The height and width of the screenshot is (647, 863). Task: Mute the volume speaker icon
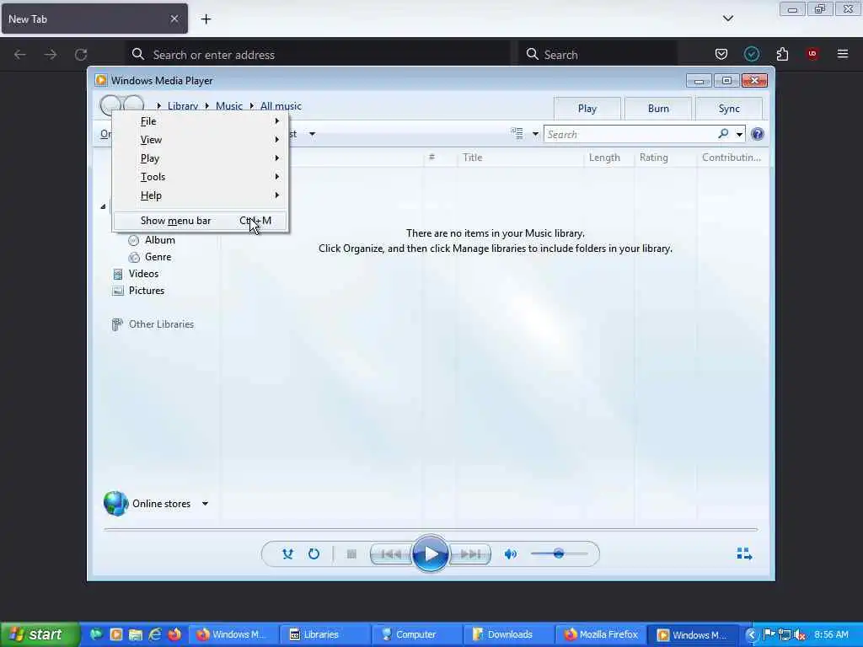click(510, 554)
